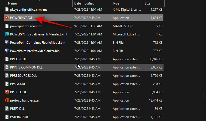Click the protocolhandler.exe Office icon
This screenshot has height=121, width=206.
[7, 100]
